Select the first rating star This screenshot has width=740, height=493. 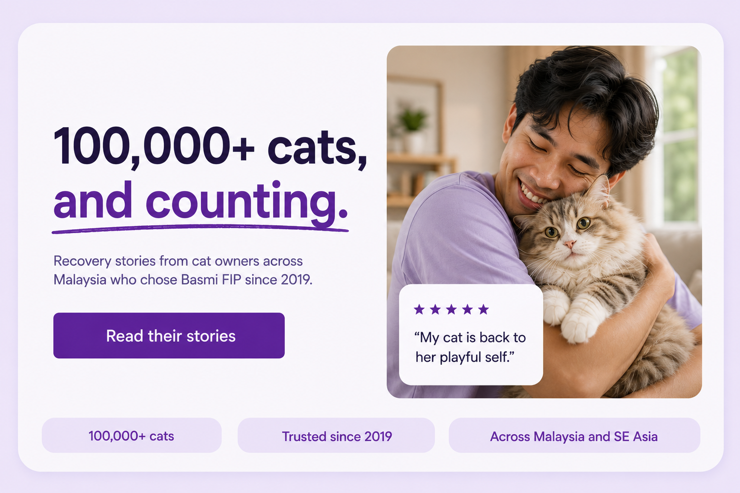[419, 309]
